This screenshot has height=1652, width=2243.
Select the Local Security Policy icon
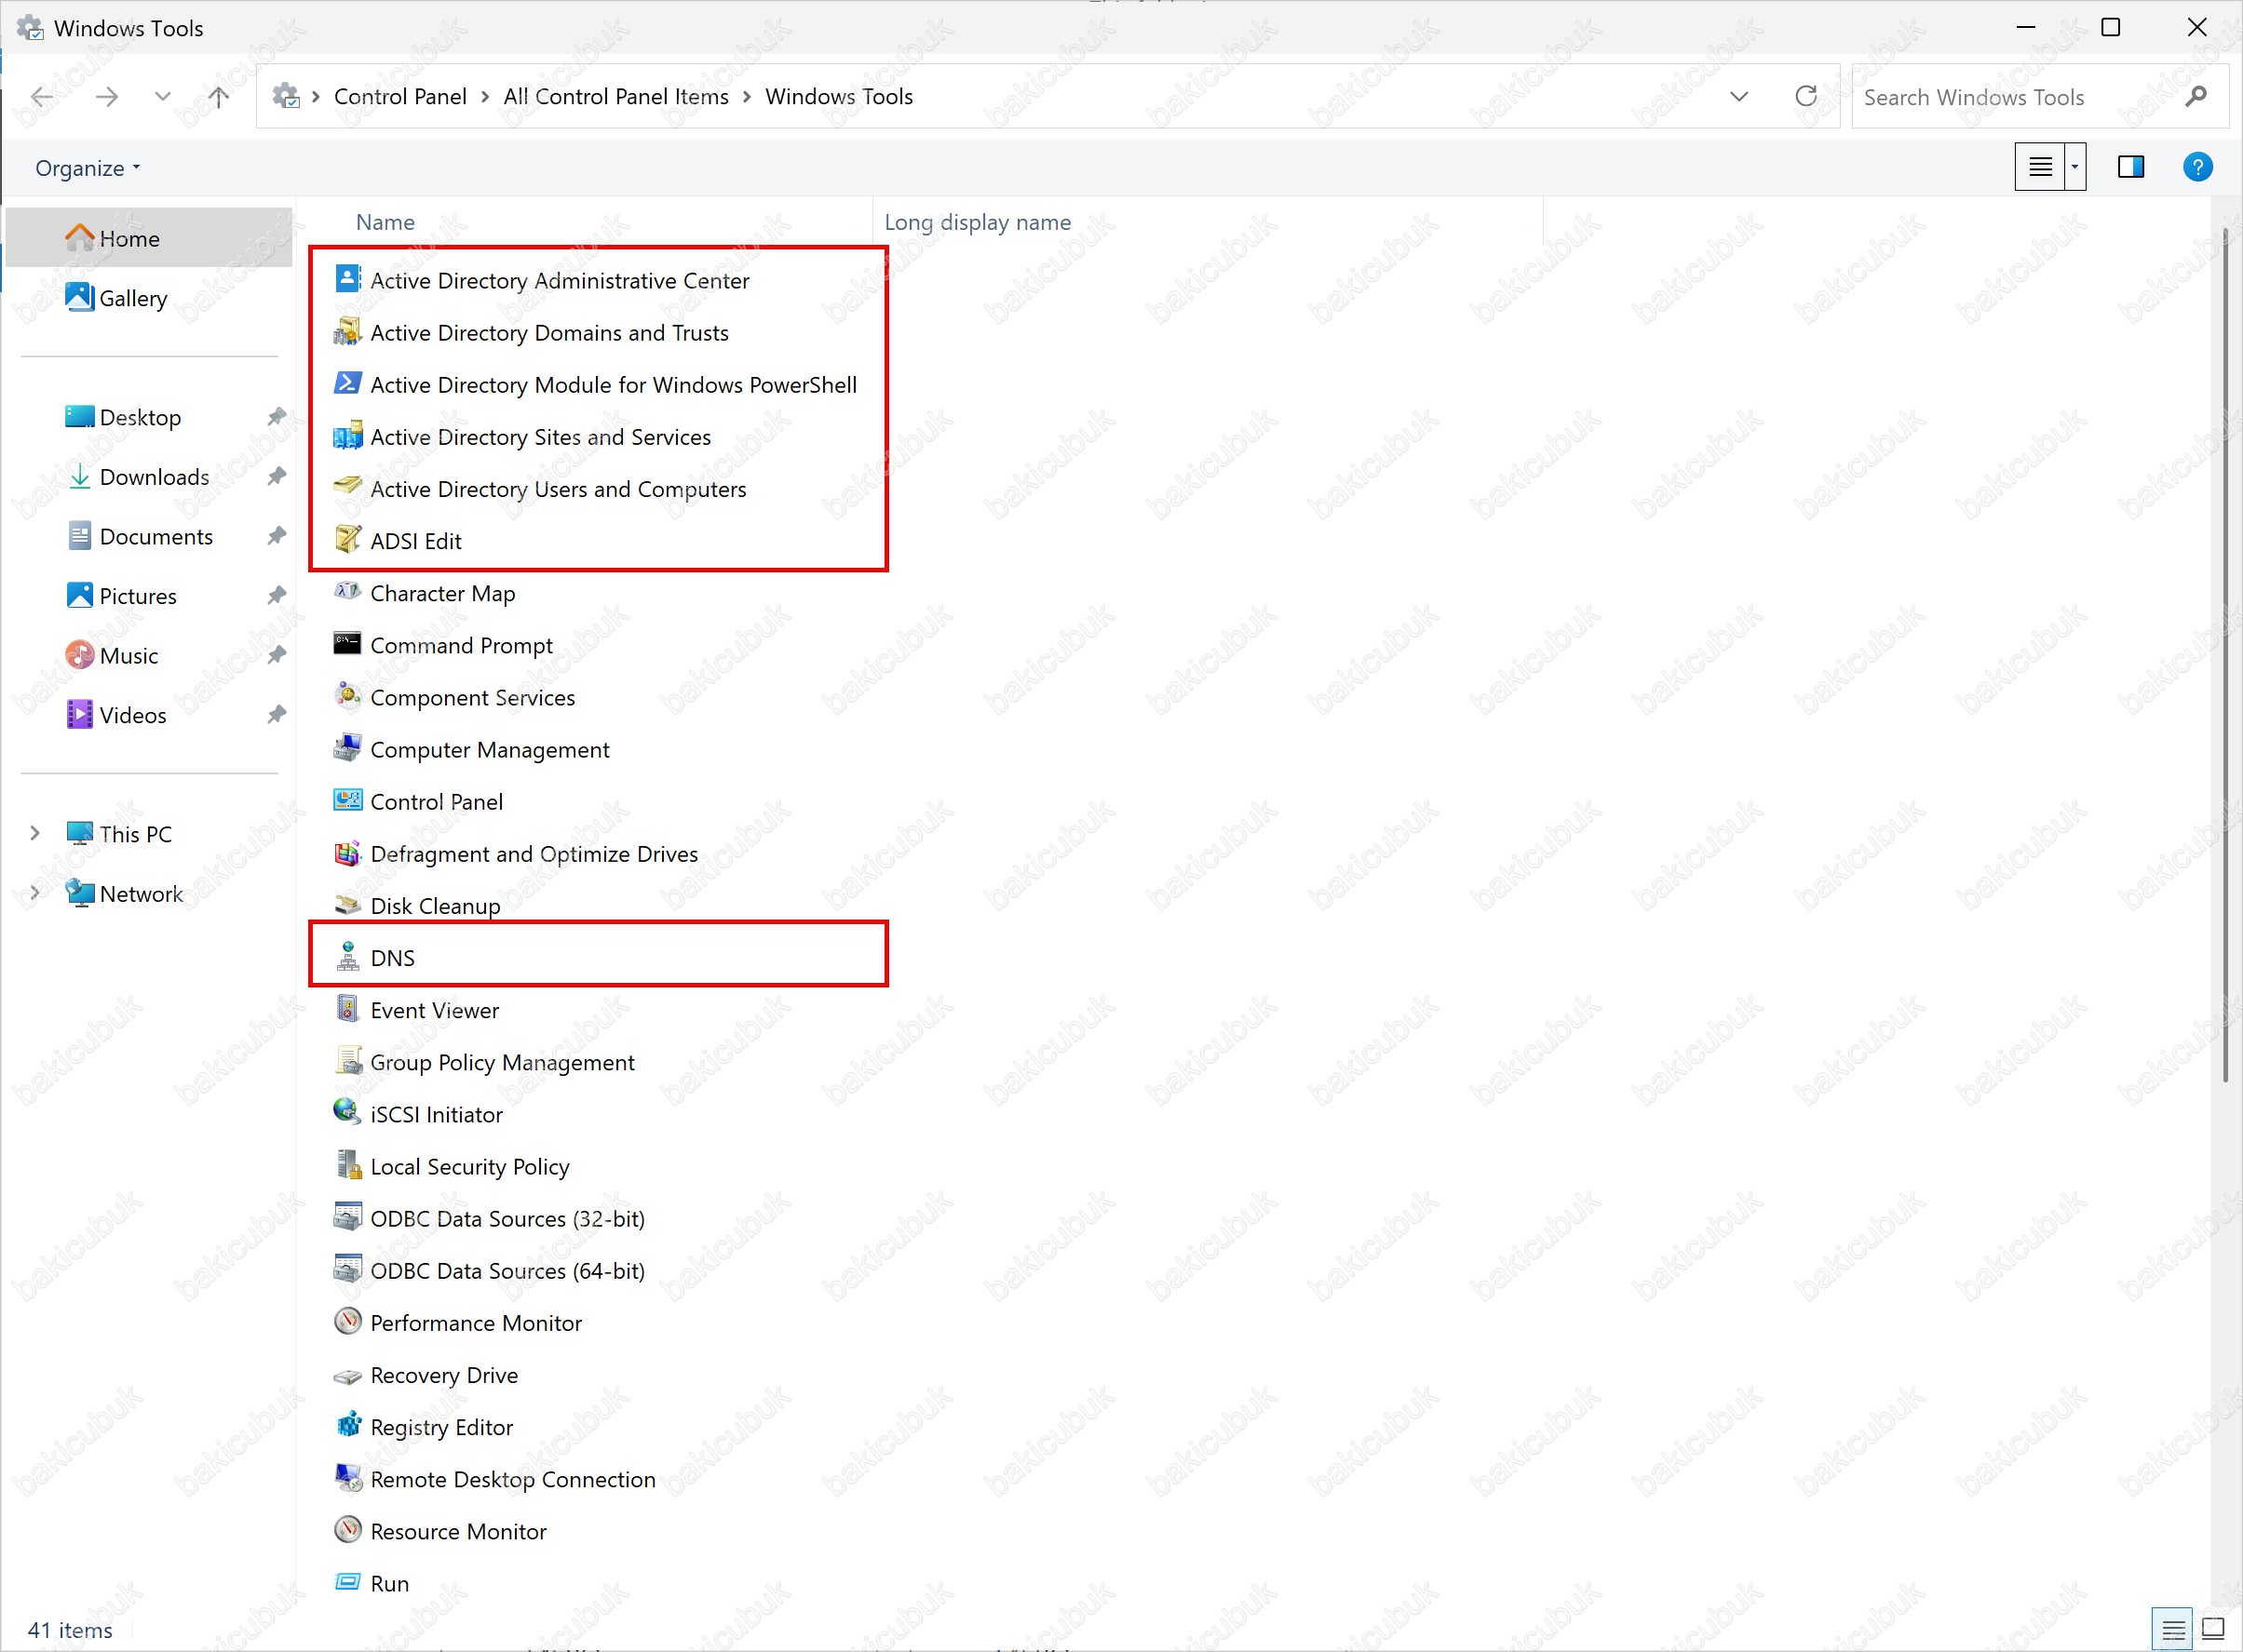pyautogui.click(x=347, y=1164)
